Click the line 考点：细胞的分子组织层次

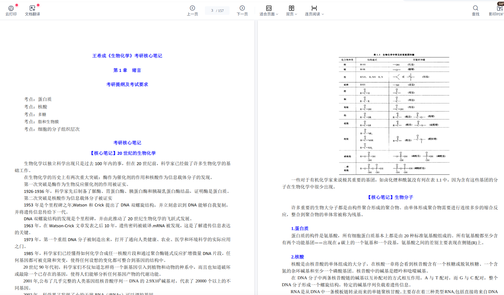(x=52, y=129)
